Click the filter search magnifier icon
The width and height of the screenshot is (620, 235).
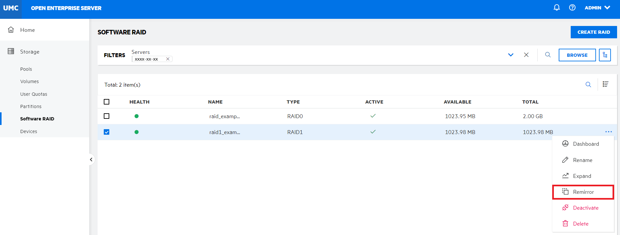coord(548,55)
